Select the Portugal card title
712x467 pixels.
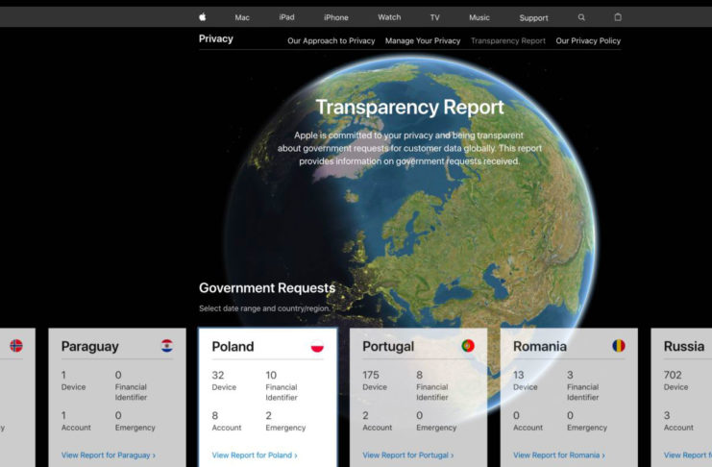point(388,347)
